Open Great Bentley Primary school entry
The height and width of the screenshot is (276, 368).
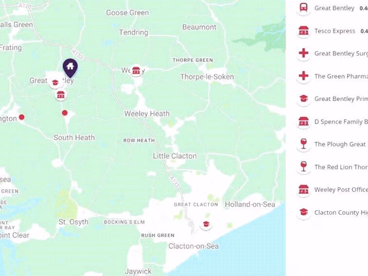[332, 99]
